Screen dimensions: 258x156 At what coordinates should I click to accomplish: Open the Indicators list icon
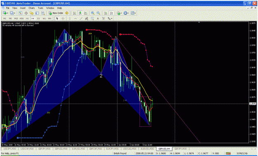tap(118, 13)
